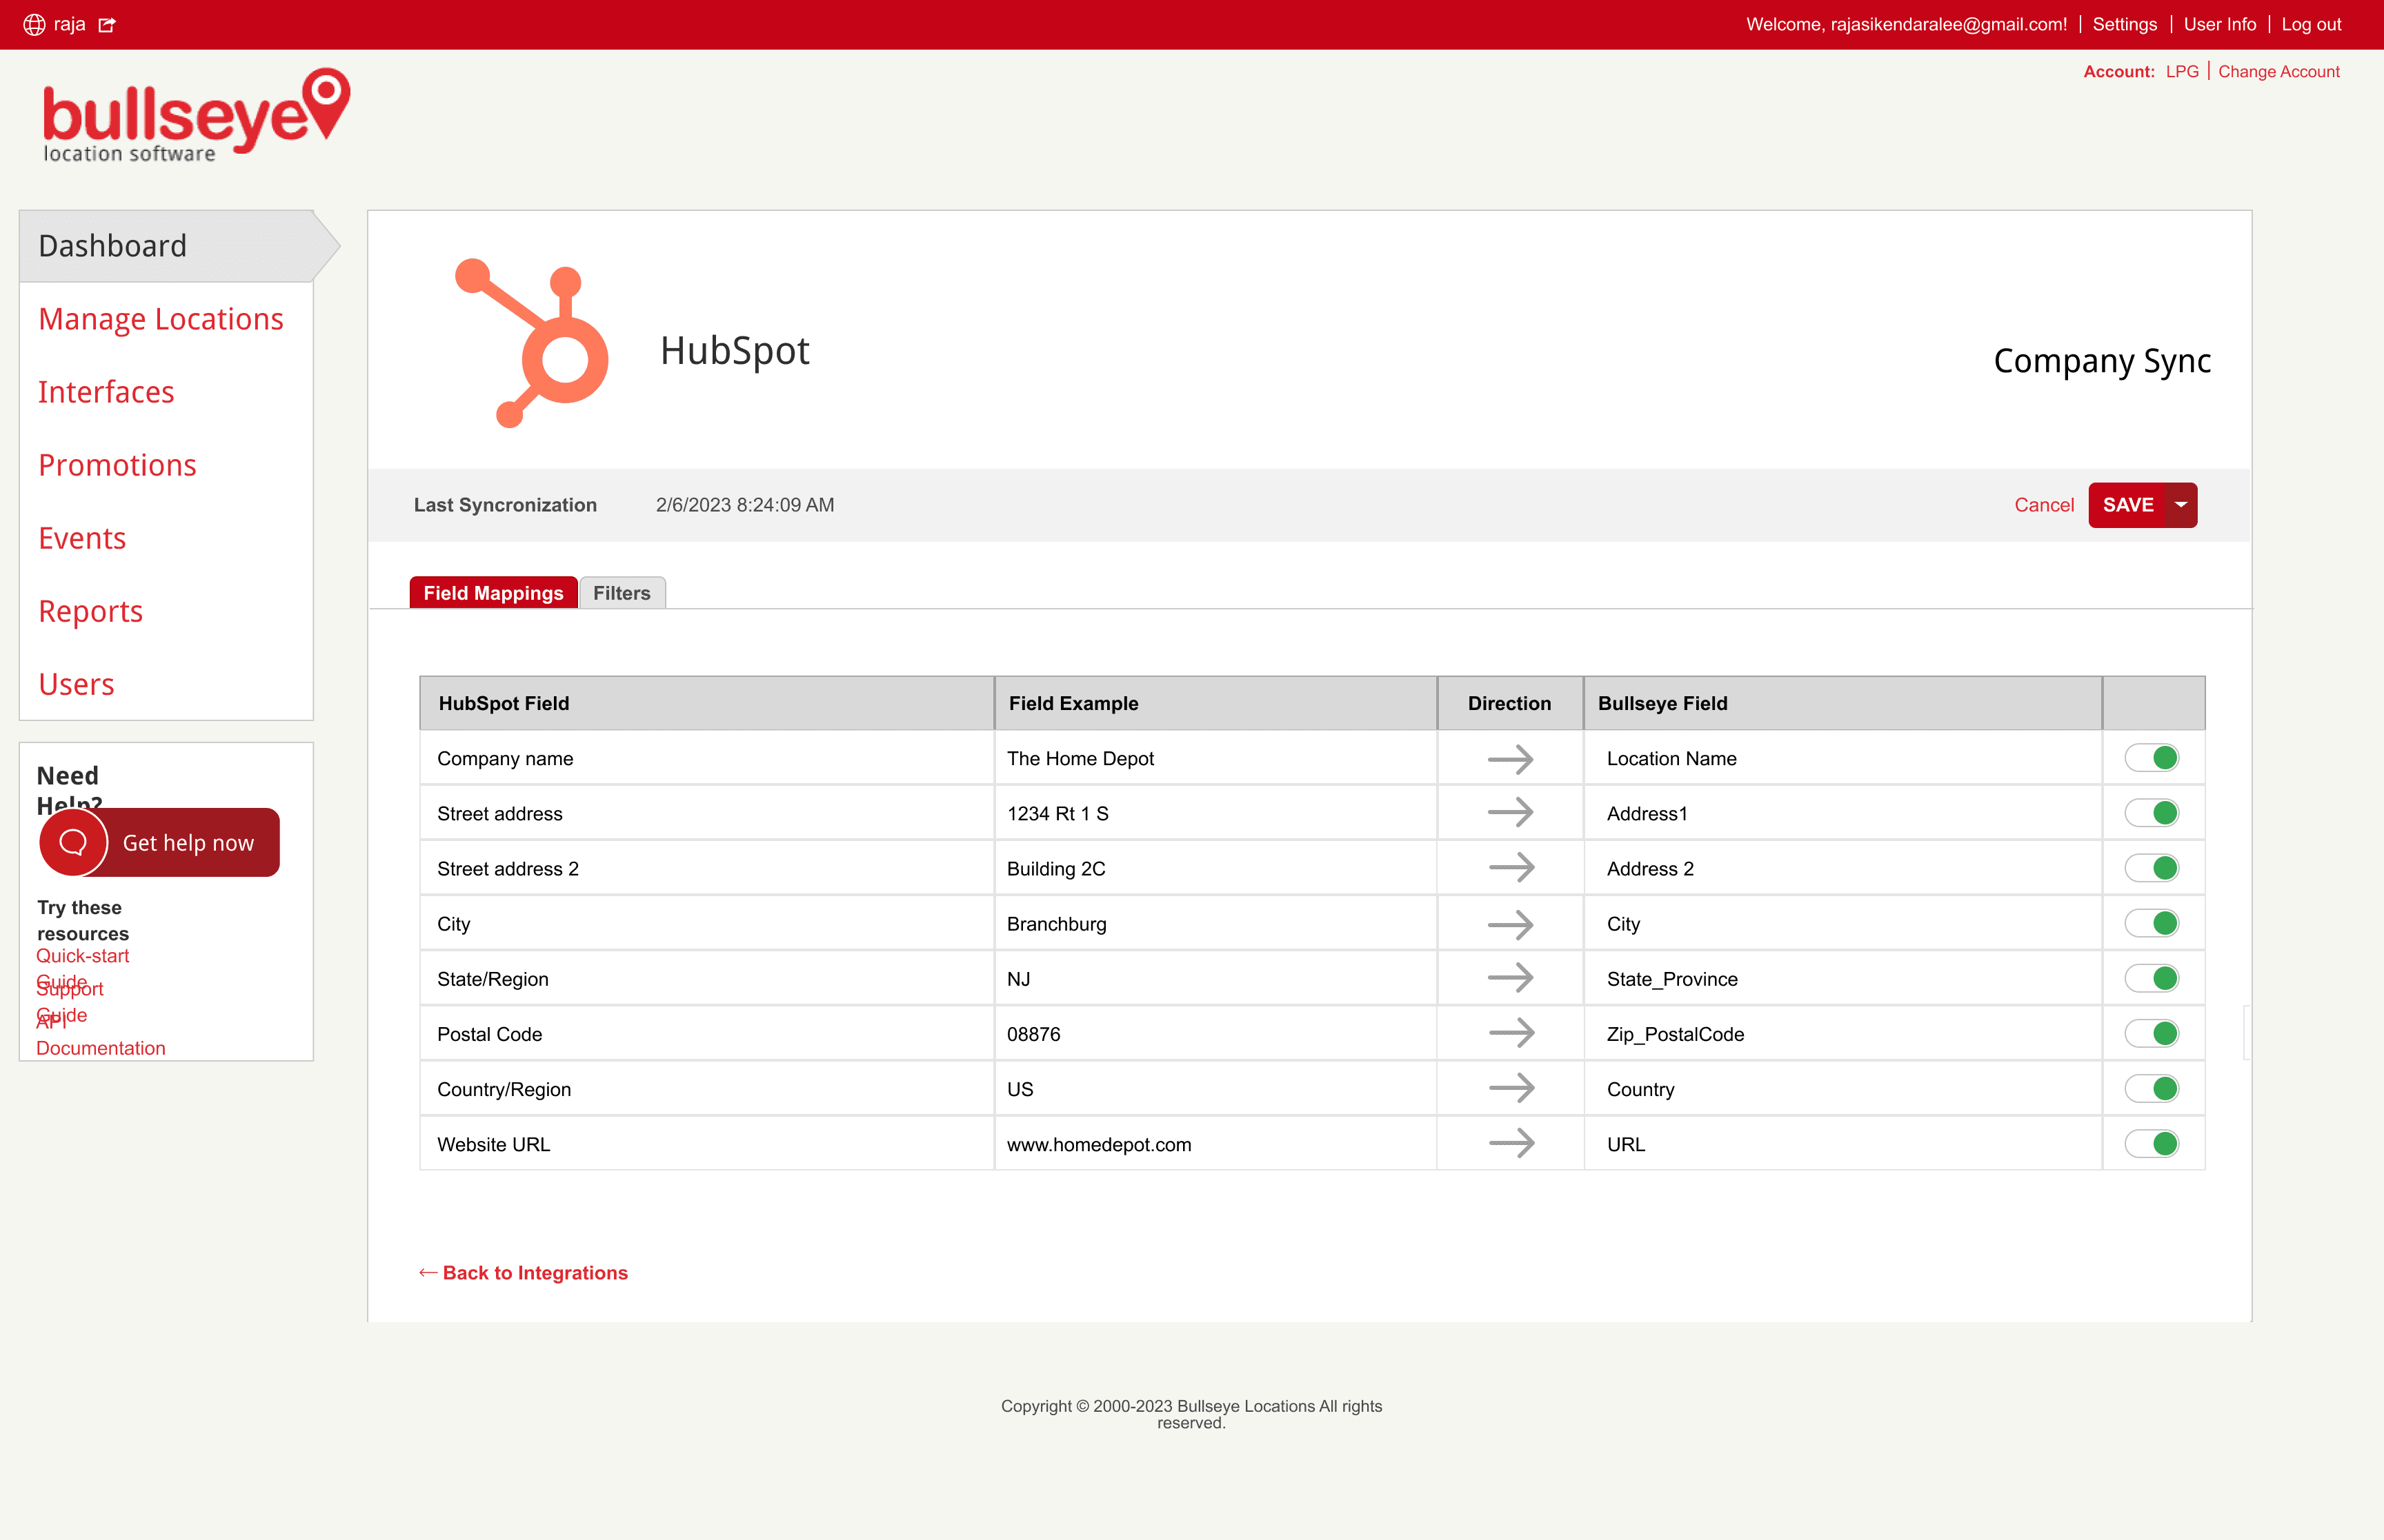Switch to the Filters tab
This screenshot has width=2384, height=1540.
(622, 593)
